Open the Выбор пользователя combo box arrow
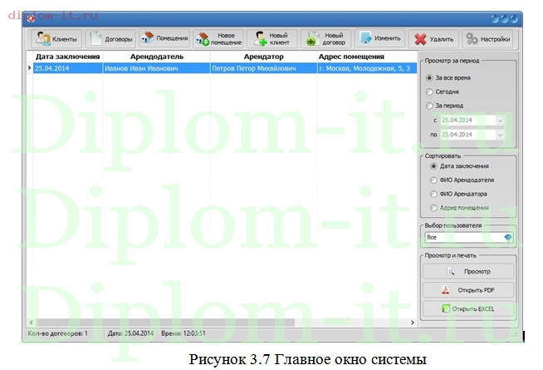Image resolution: width=543 pixels, height=370 pixels. point(507,237)
